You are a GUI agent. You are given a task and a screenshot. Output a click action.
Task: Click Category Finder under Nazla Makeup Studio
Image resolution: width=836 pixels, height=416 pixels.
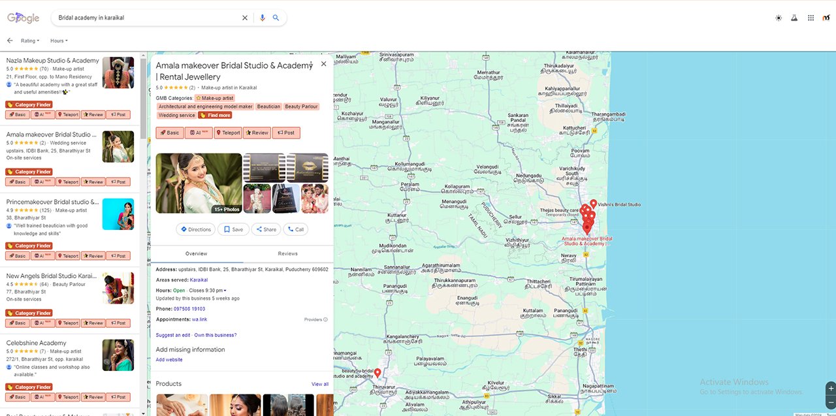pos(29,104)
